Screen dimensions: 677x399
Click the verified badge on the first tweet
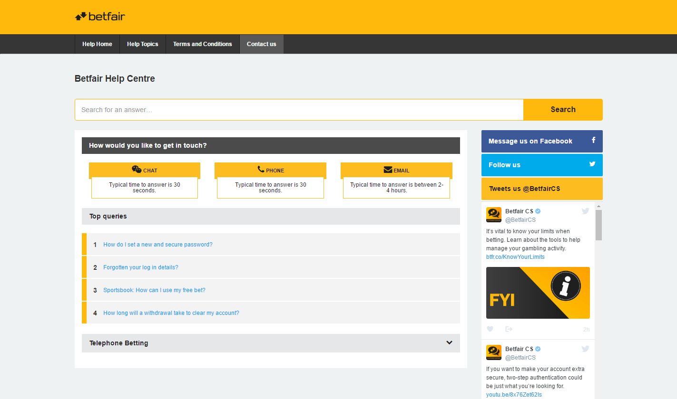point(538,211)
